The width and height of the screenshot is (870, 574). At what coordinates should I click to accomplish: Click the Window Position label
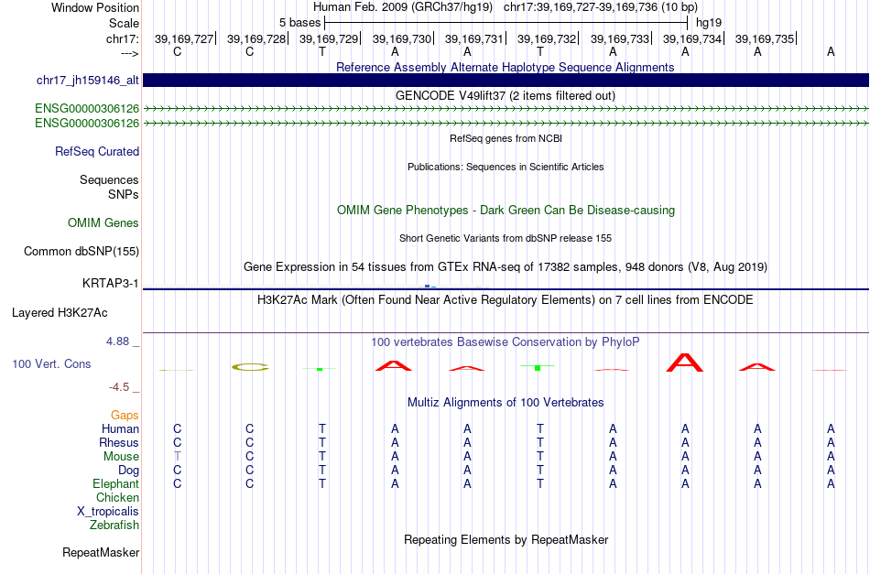95,7
